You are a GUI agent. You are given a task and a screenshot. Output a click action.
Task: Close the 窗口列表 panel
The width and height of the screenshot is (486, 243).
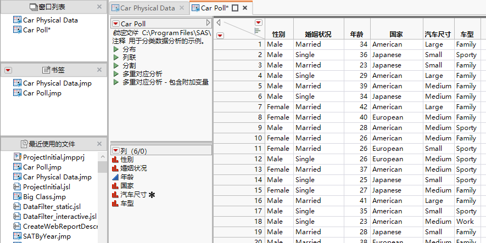point(99,7)
